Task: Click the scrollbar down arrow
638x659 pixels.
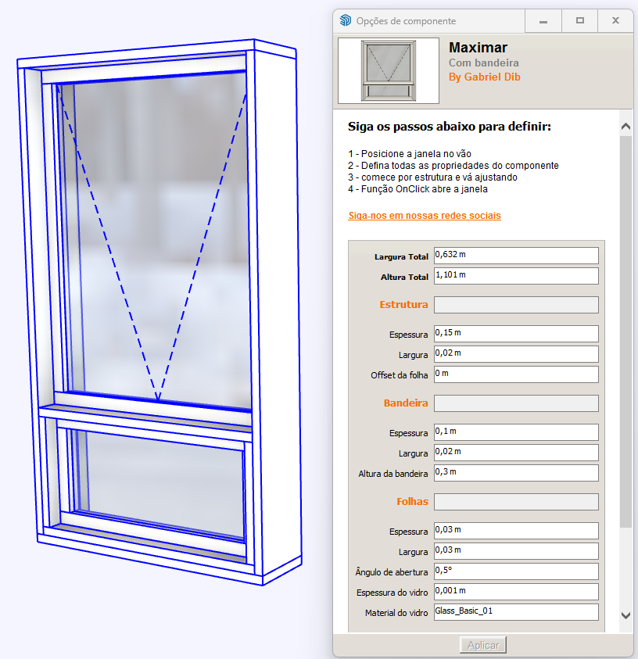Action: 625,615
